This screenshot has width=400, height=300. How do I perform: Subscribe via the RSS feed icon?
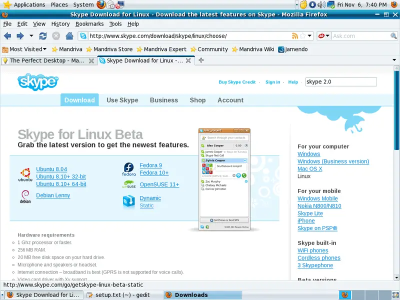coord(295,36)
